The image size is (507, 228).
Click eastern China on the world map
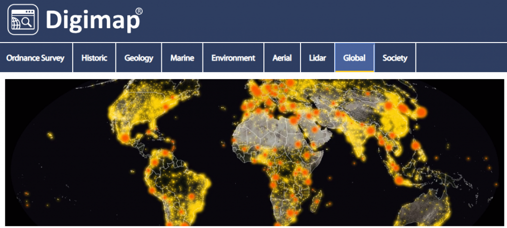click(401, 119)
